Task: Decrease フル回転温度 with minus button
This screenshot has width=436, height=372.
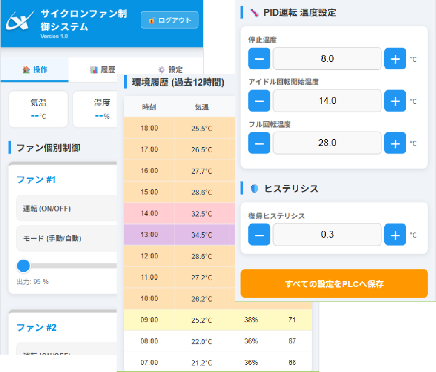Action: [x=259, y=143]
